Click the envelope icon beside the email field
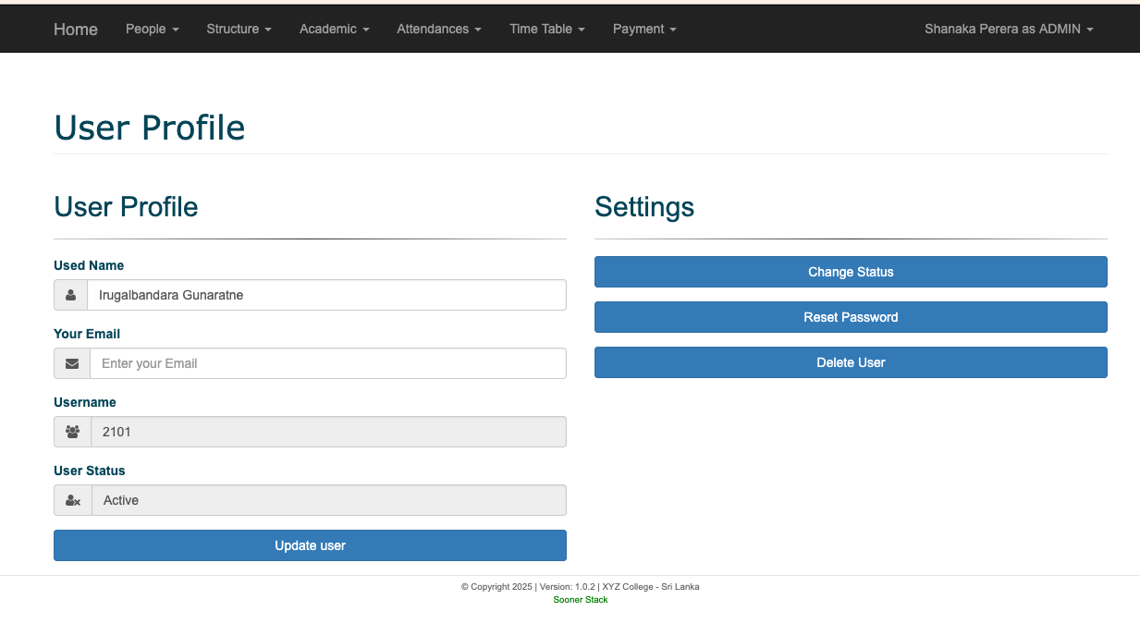This screenshot has height=624, width=1140. 72,363
